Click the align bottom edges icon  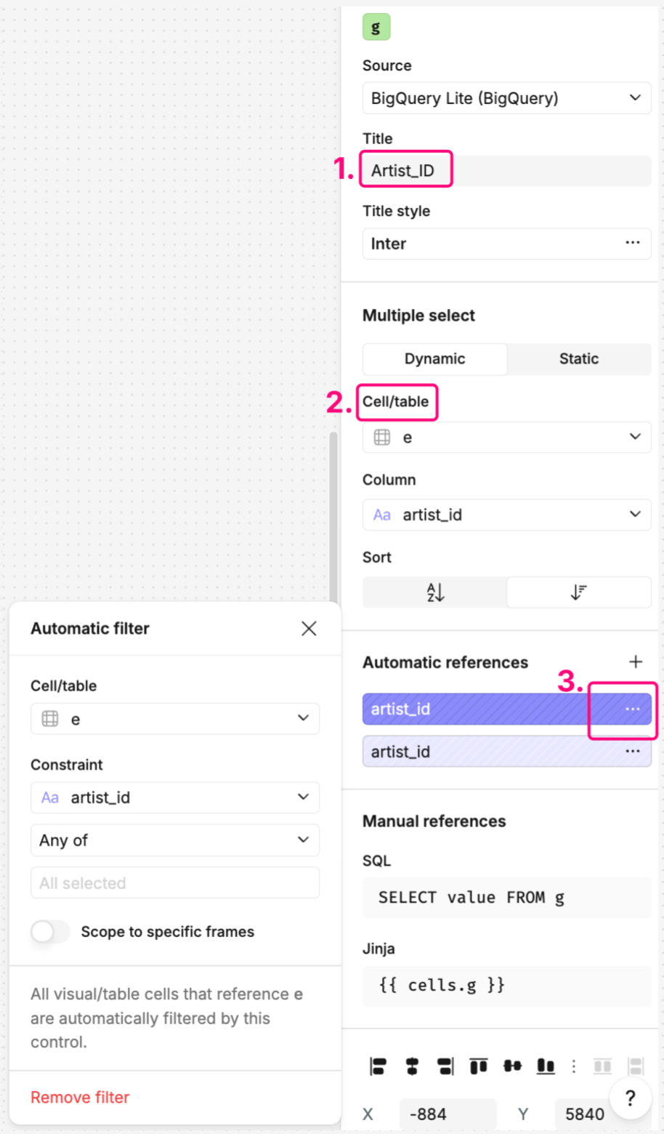click(x=546, y=1066)
